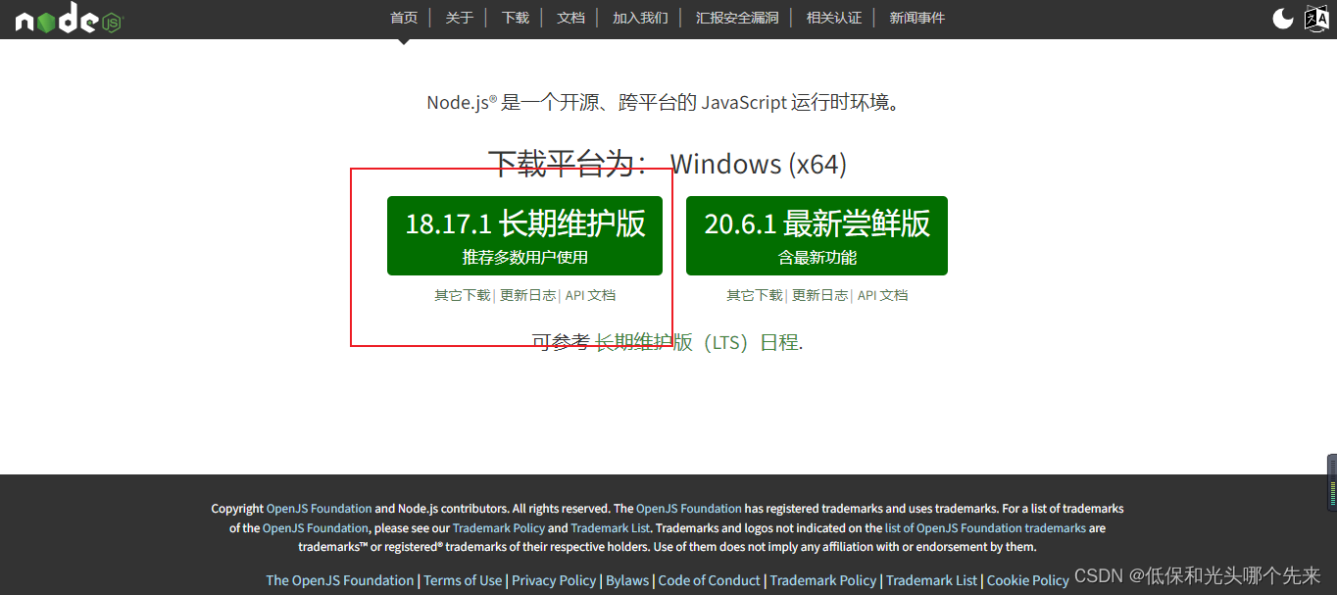Open Cookie Policy footer link
The image size is (1337, 595).
click(1028, 580)
